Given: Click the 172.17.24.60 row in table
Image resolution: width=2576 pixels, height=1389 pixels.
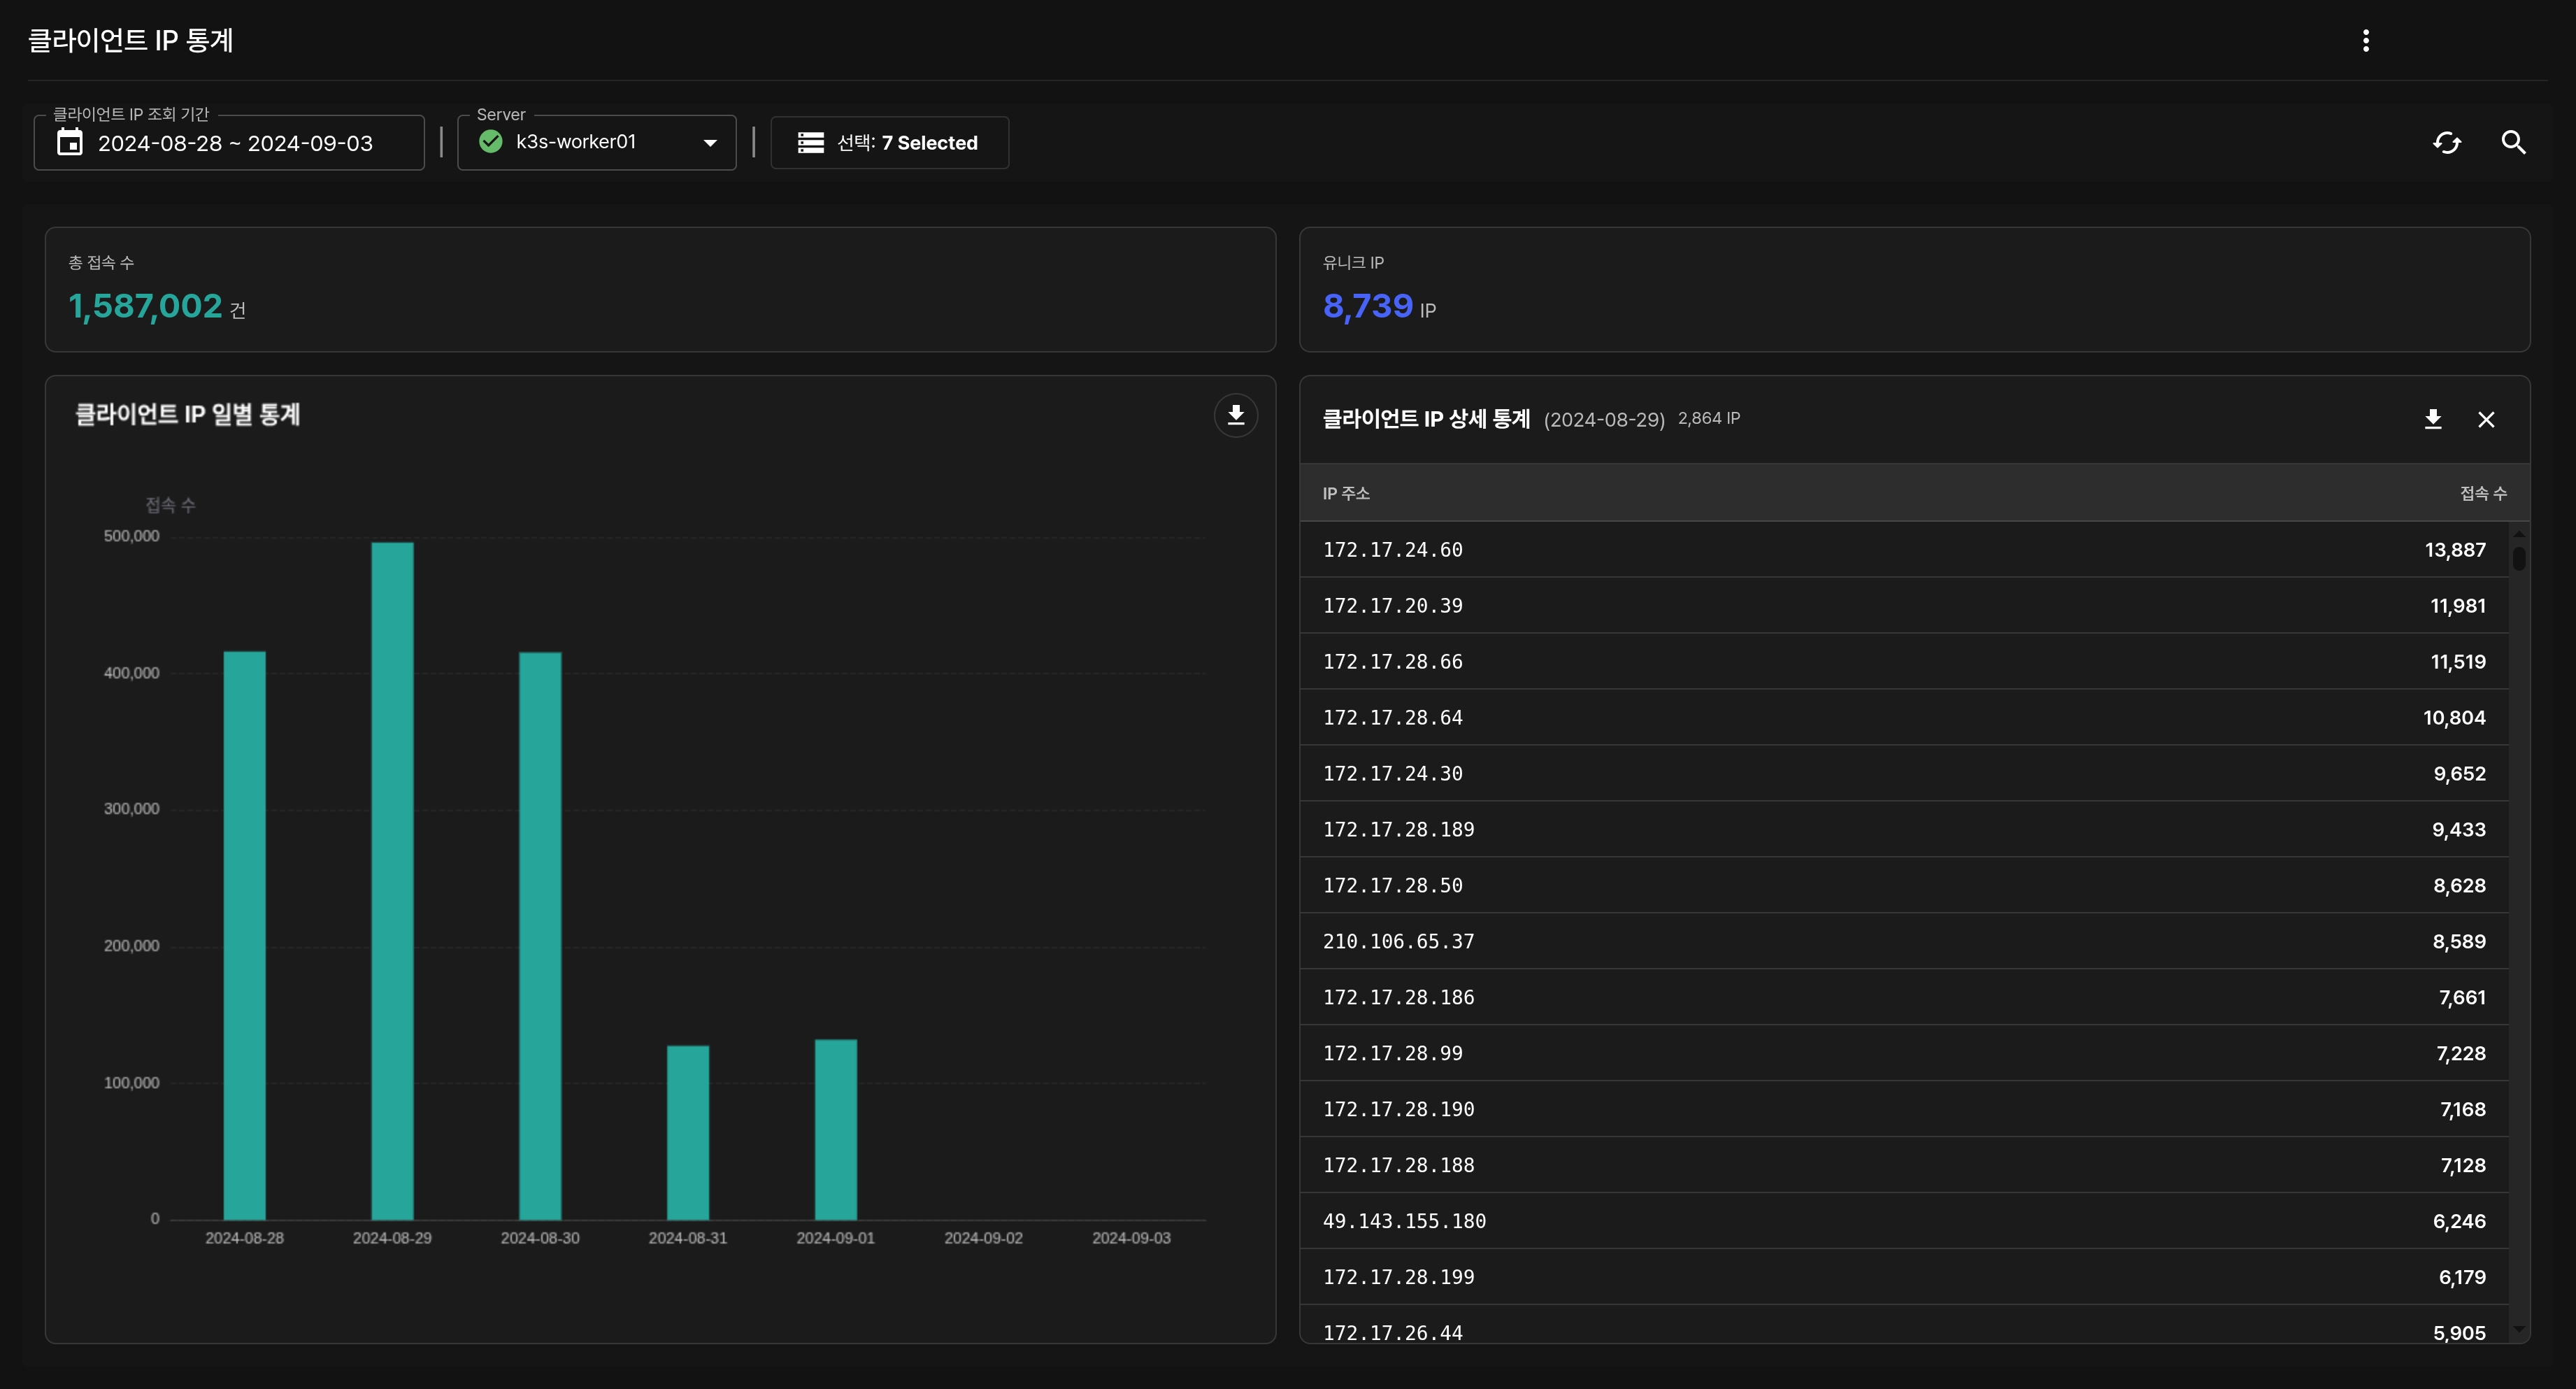Looking at the screenshot, I should coord(1900,549).
